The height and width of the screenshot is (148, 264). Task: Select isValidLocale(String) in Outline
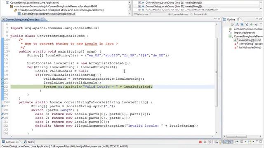click(250, 48)
